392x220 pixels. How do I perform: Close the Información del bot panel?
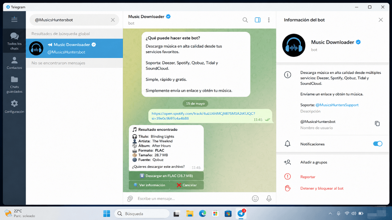point(381,20)
